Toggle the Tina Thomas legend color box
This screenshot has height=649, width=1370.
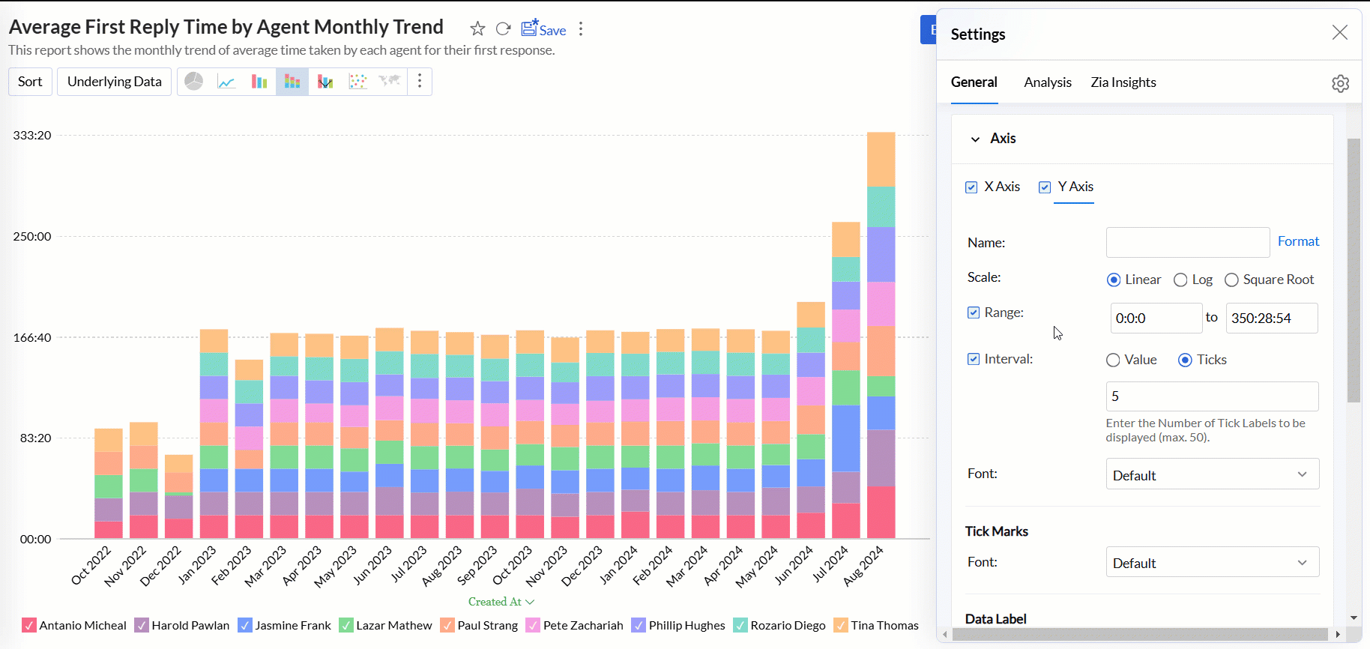[x=841, y=625]
